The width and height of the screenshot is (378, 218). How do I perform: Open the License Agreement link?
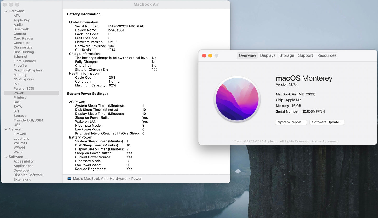pos(324,141)
